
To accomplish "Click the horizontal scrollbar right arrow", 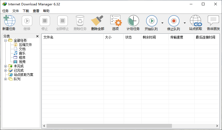I will coord(217,126).
